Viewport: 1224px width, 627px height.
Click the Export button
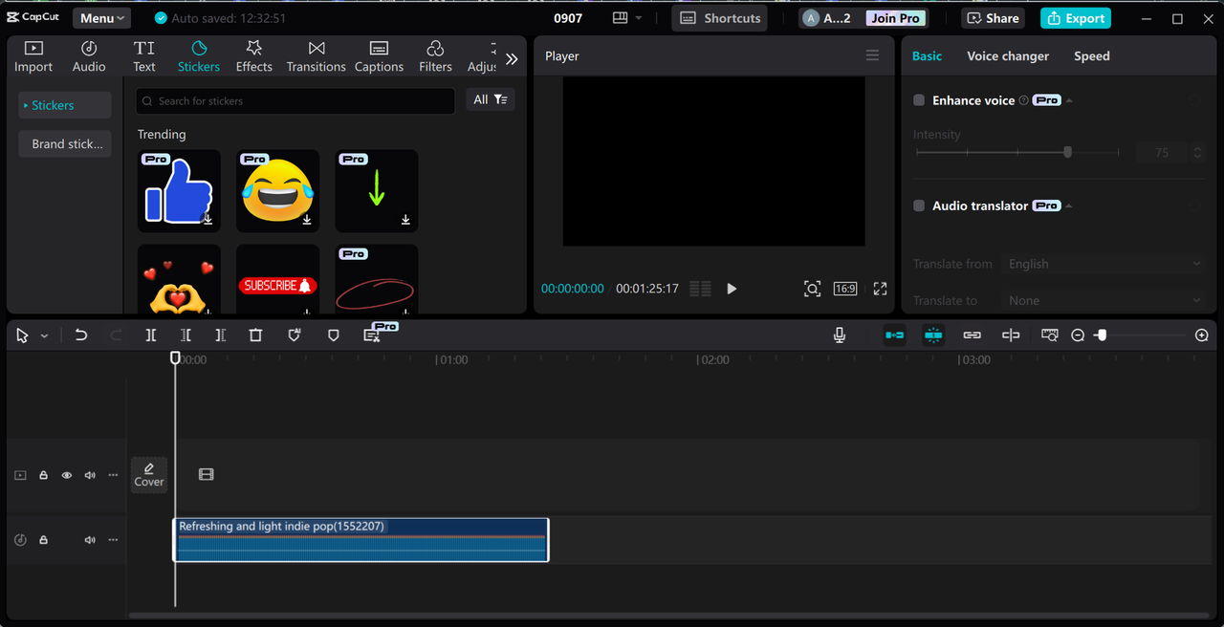pyautogui.click(x=1076, y=18)
